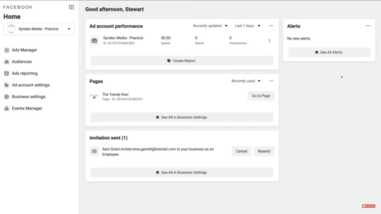This screenshot has width=381, height=214.
Task: Open Ads reporting from sidebar
Action: (x=25, y=73)
